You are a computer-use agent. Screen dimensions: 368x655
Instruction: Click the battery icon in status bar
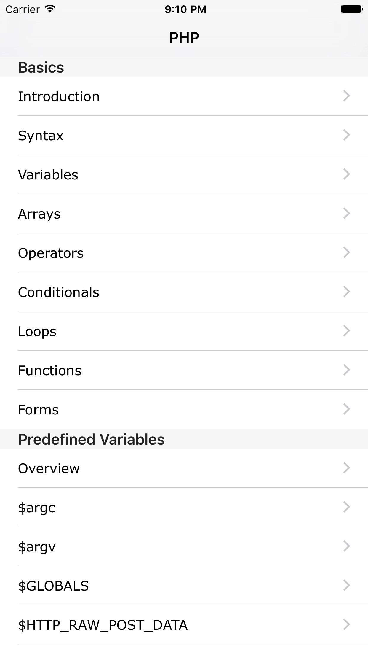point(352,9)
